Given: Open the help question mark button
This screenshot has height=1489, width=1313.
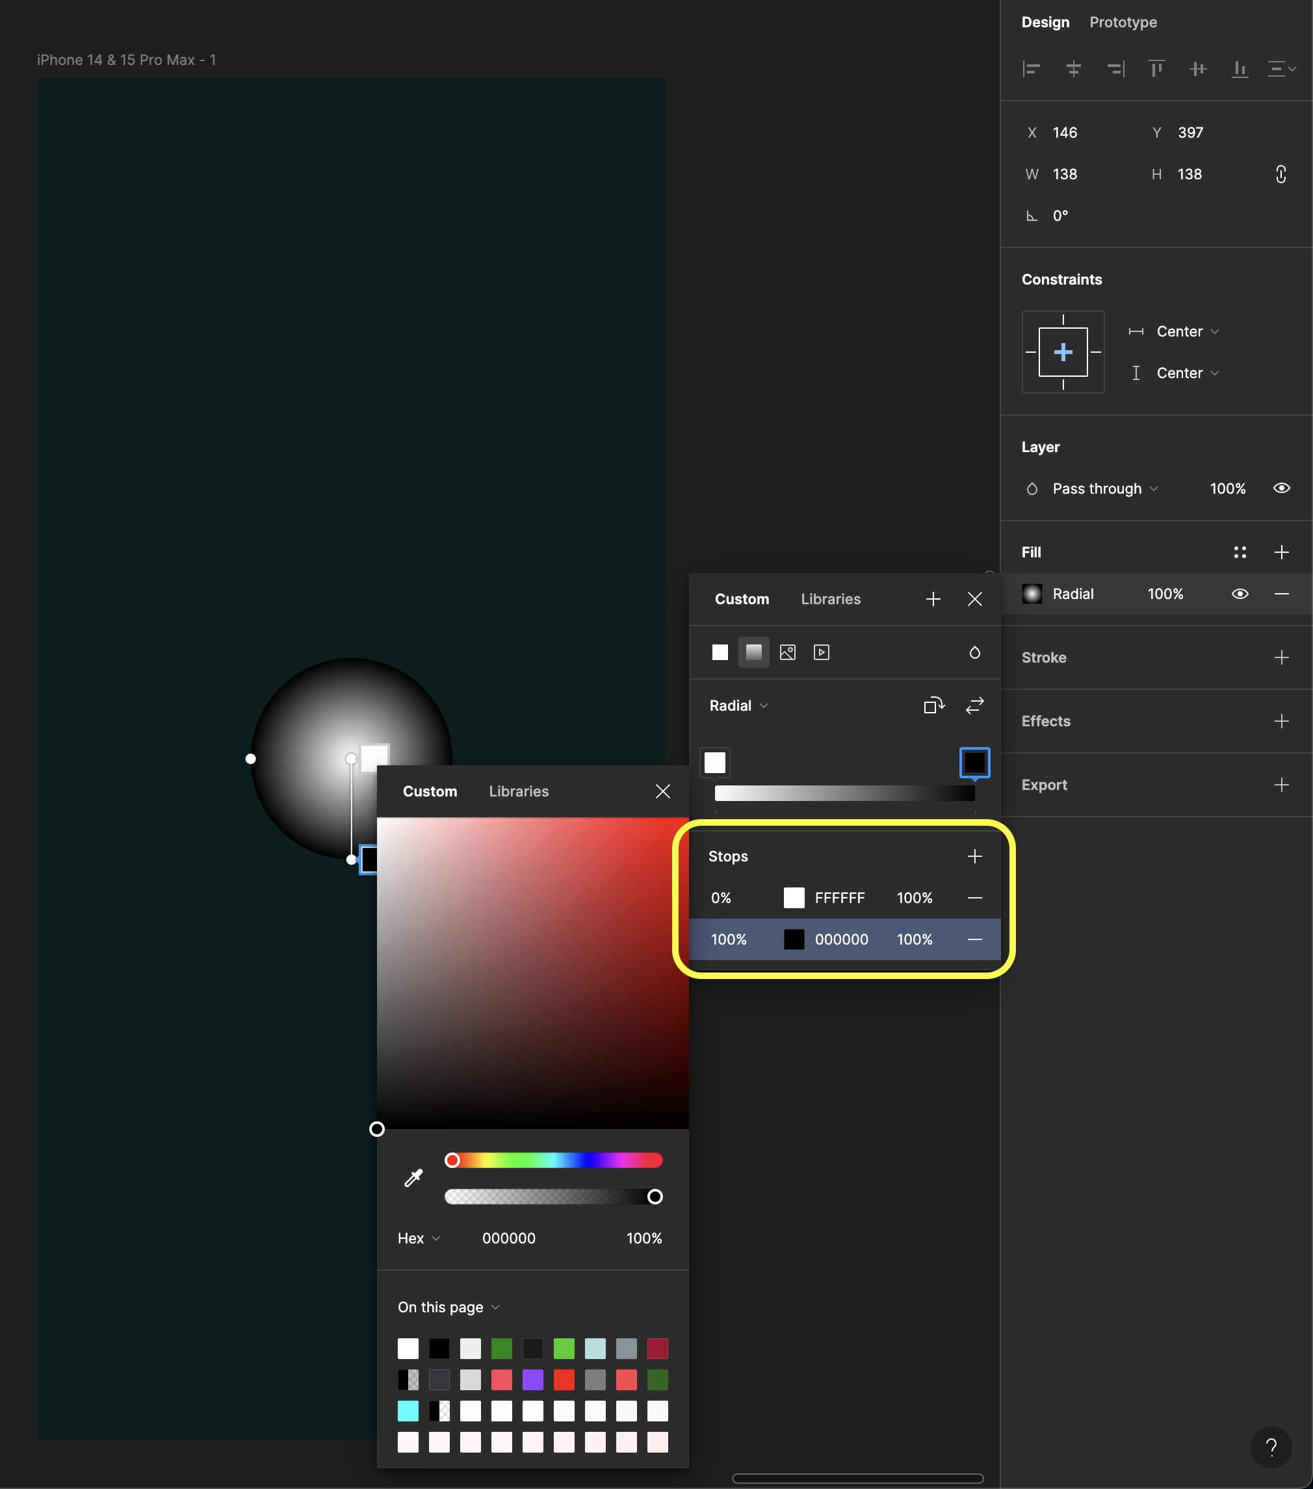Looking at the screenshot, I should [x=1271, y=1447].
